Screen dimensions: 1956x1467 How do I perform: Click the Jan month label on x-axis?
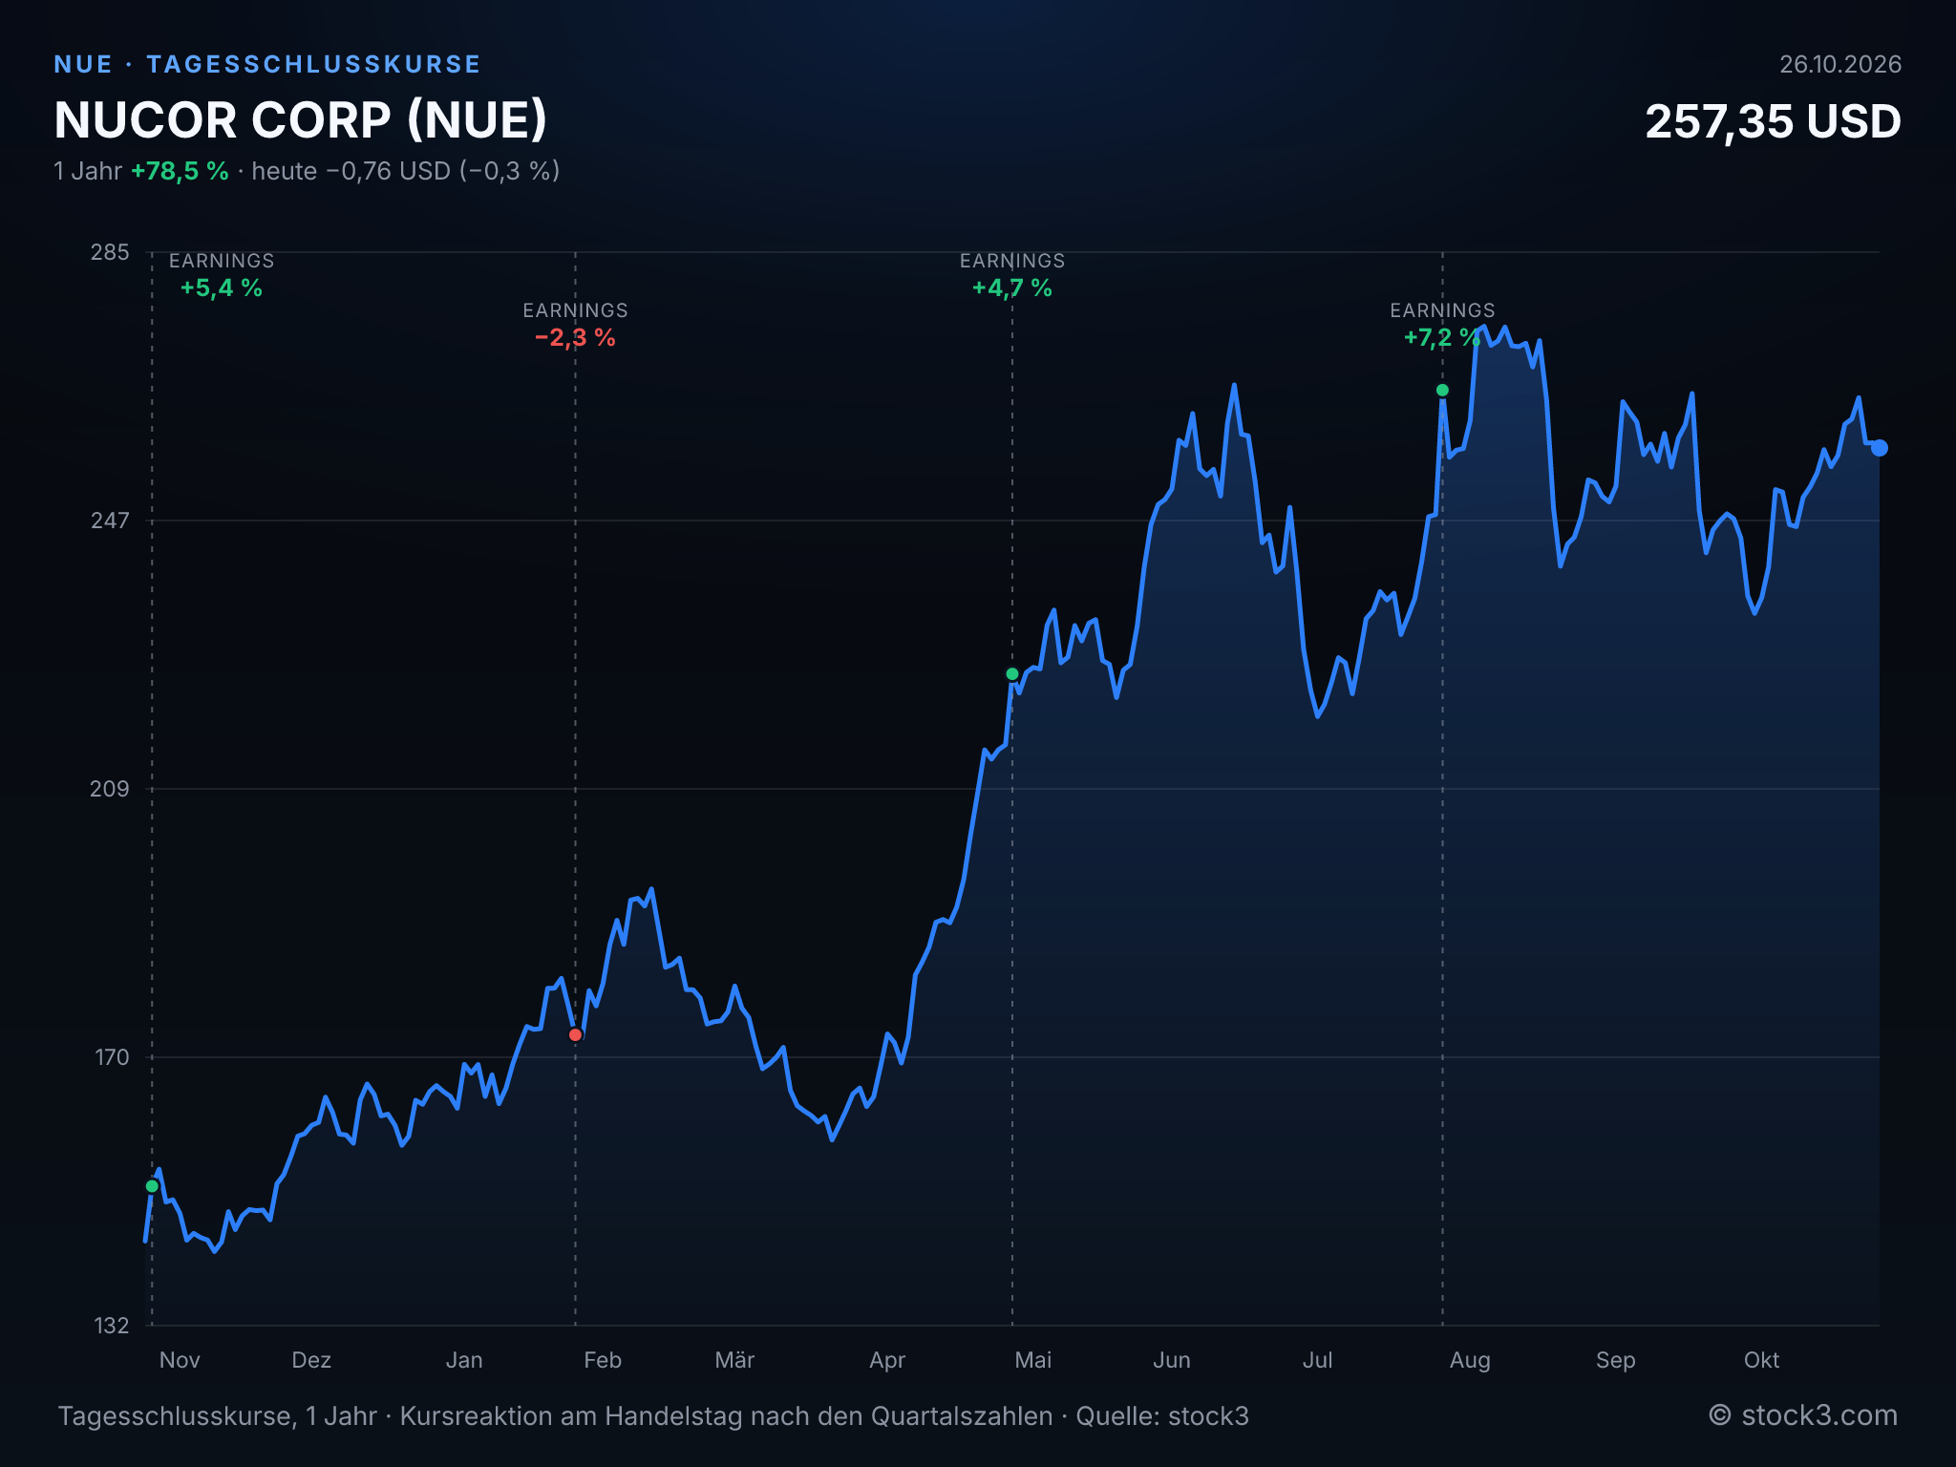[x=464, y=1360]
